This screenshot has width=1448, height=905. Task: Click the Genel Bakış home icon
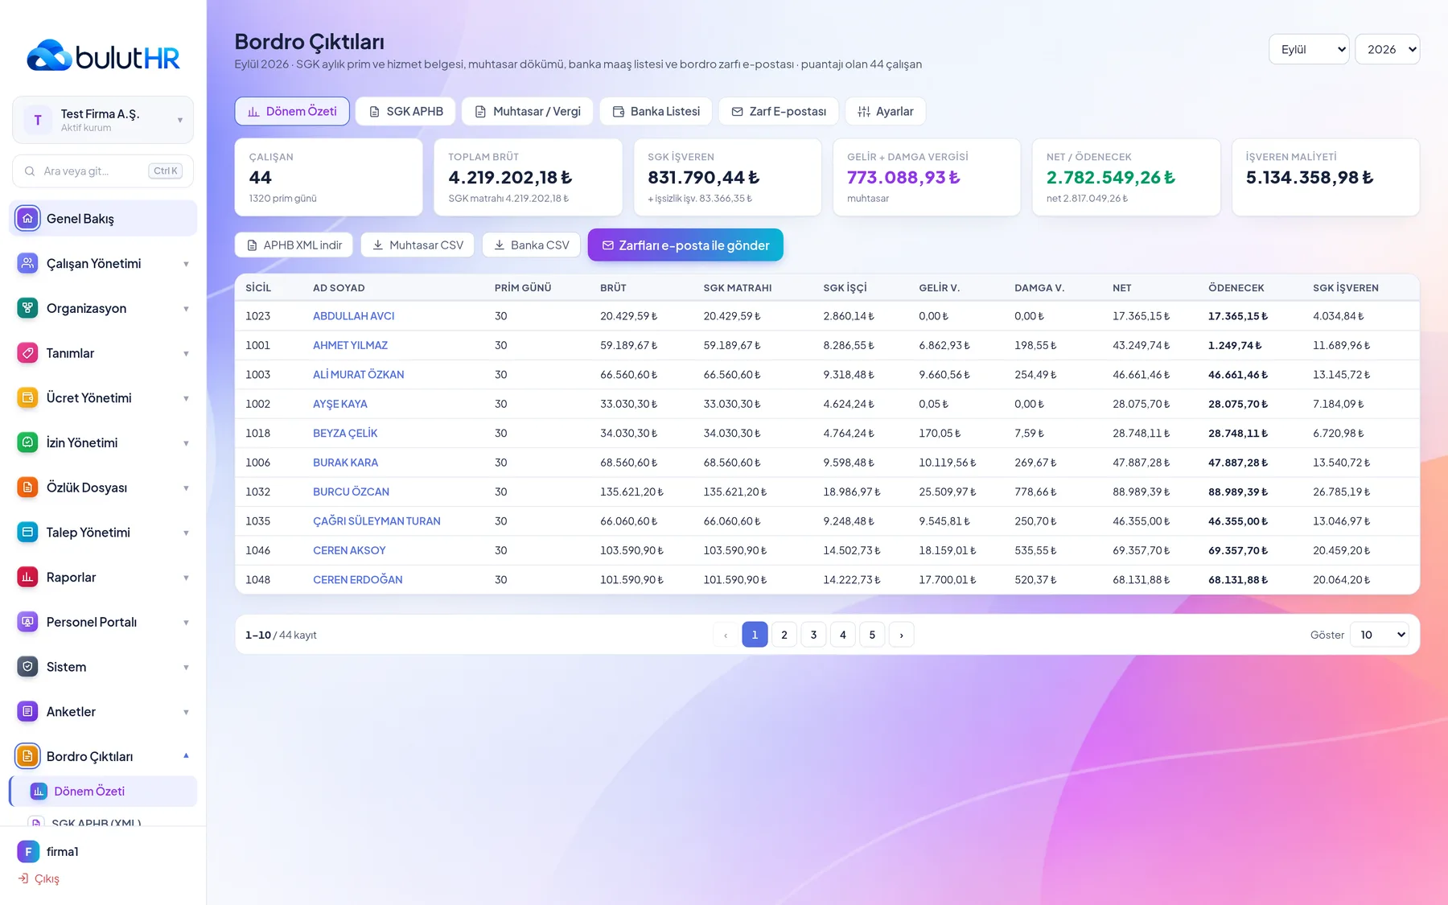pyautogui.click(x=27, y=218)
